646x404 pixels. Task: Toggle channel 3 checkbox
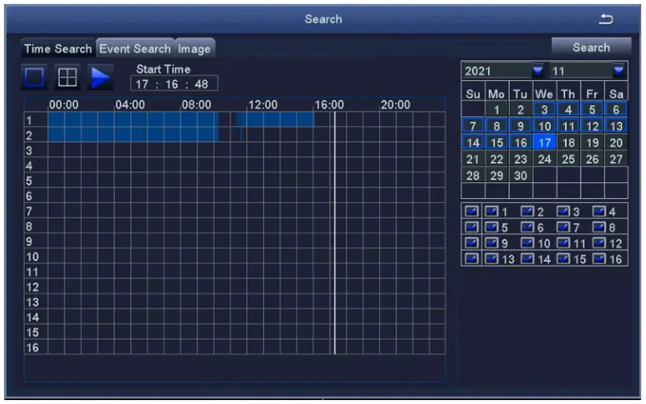tap(563, 211)
